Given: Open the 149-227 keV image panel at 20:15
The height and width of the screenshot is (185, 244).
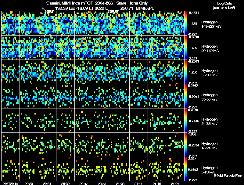Looking at the screenshot, I should pos(11,23).
